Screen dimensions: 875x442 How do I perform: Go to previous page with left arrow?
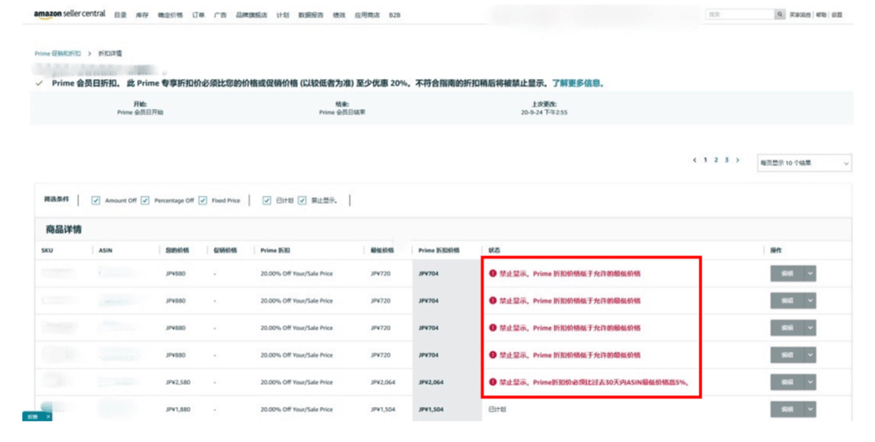[x=694, y=160]
